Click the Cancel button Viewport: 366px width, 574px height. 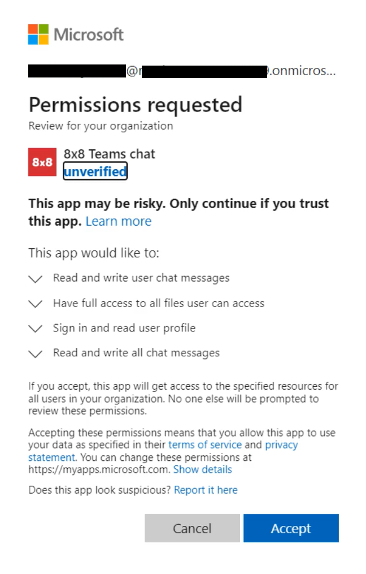coord(193,528)
